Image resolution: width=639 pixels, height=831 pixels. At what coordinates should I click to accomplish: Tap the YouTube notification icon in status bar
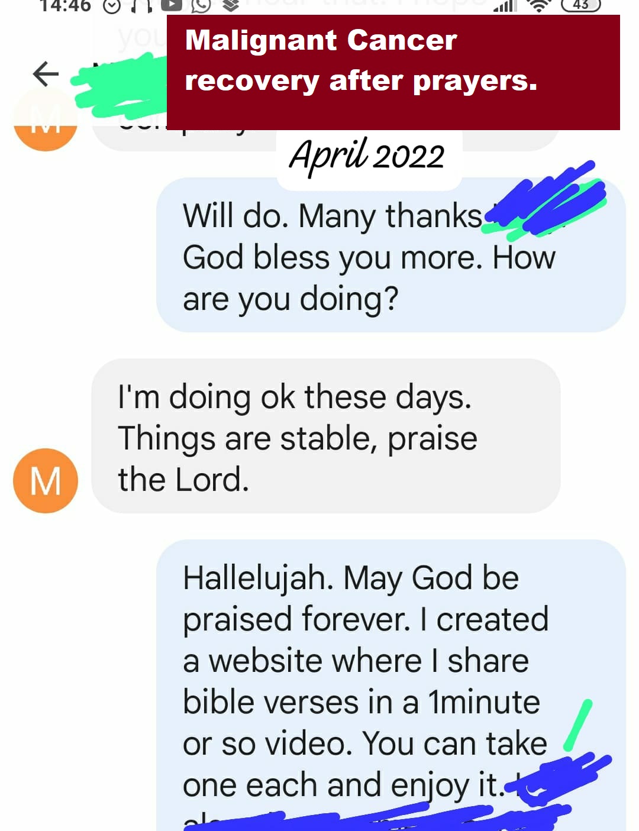tap(172, 5)
